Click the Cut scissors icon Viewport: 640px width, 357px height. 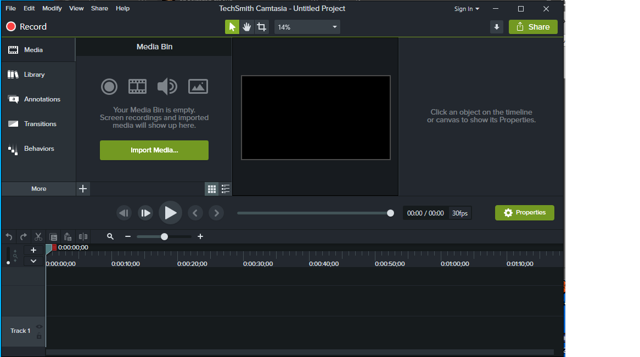click(38, 237)
